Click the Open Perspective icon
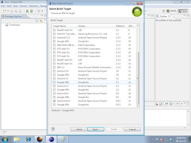The height and width of the screenshot is (143, 191). pyautogui.click(x=164, y=11)
